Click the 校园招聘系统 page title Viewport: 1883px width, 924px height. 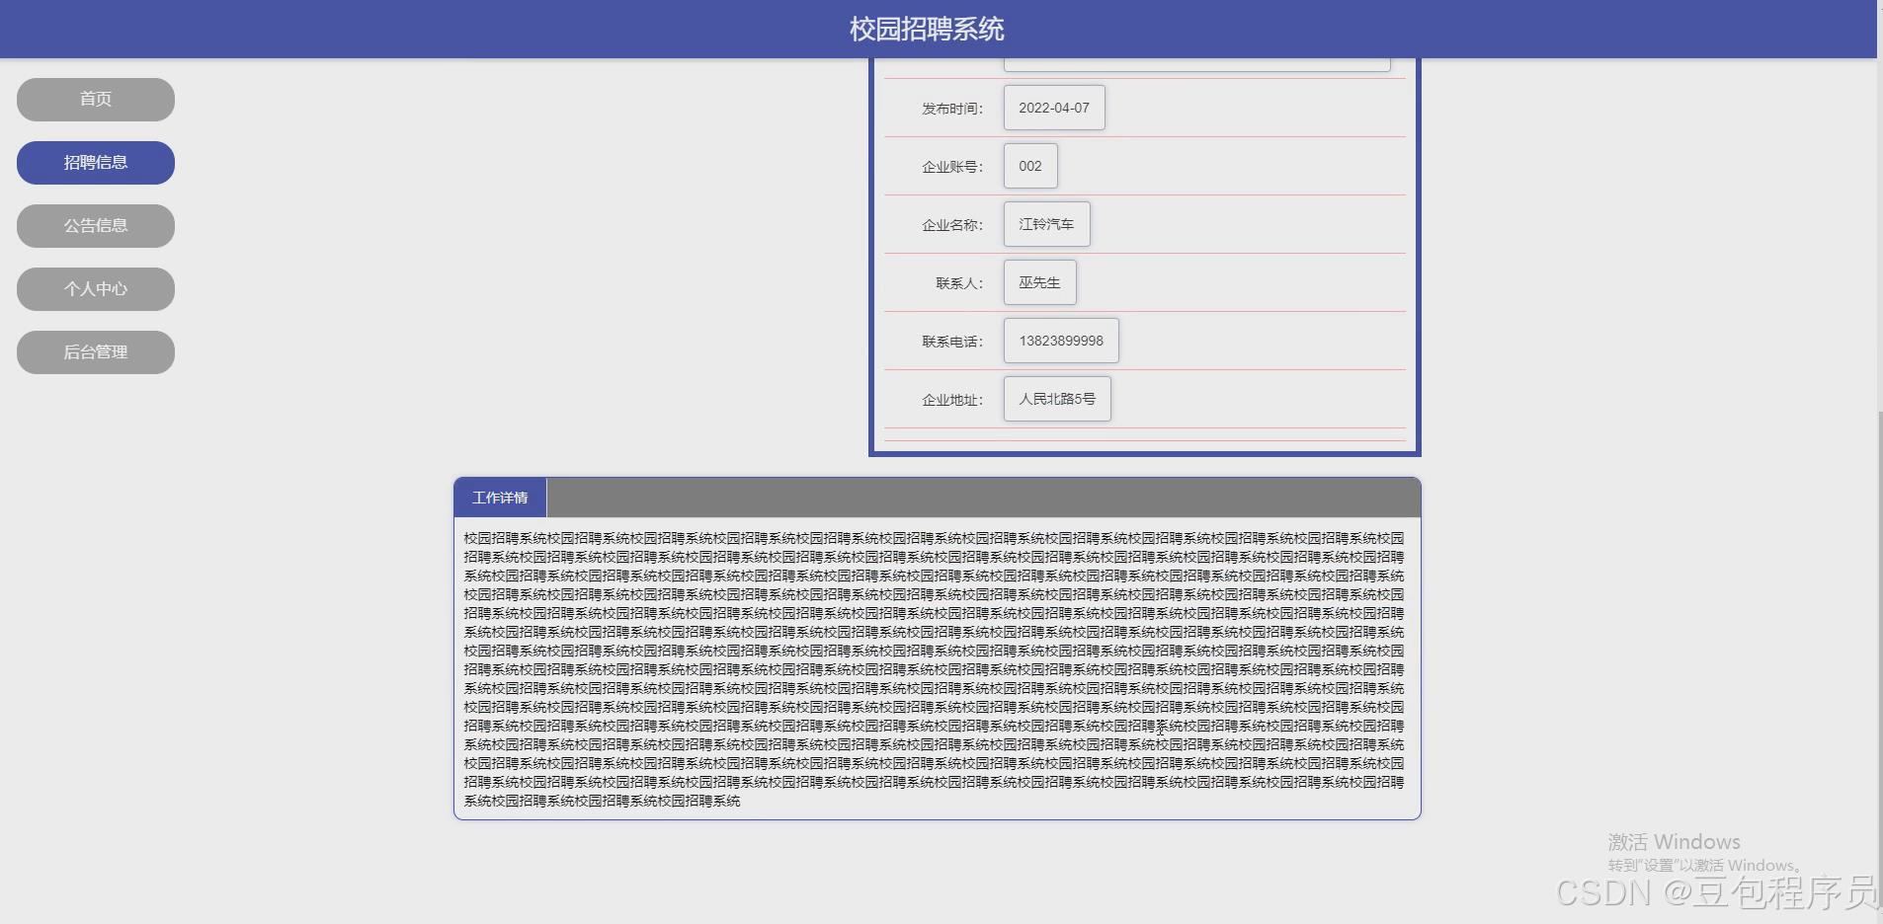927,29
